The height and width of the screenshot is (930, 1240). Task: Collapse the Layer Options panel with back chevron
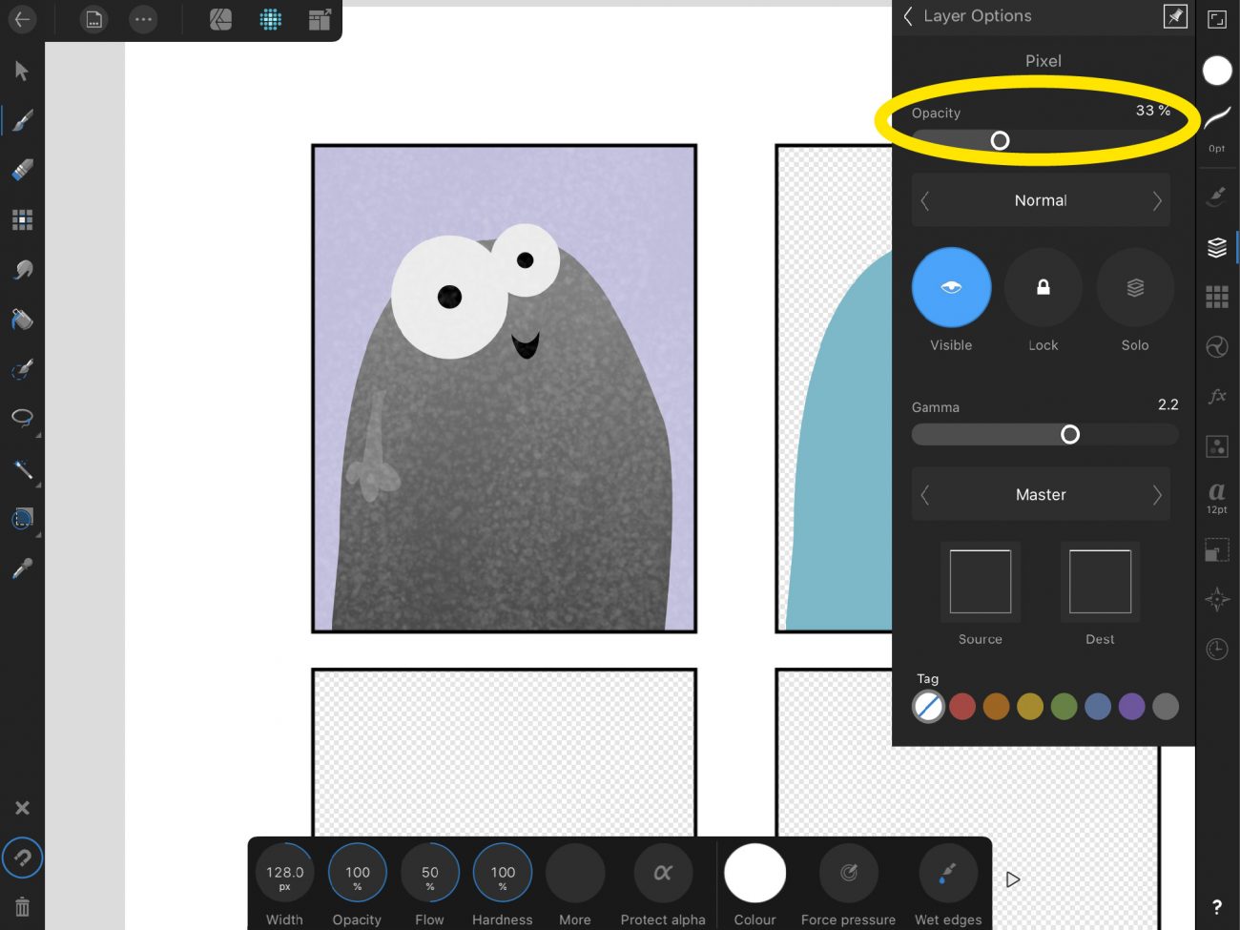tap(907, 16)
